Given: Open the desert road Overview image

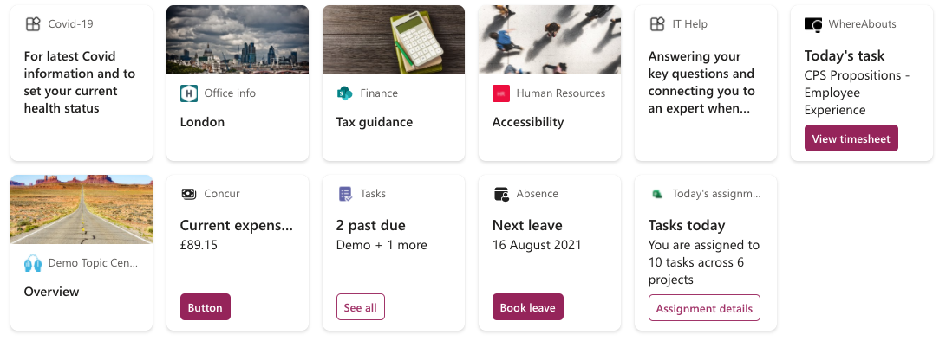Looking at the screenshot, I should point(82,209).
